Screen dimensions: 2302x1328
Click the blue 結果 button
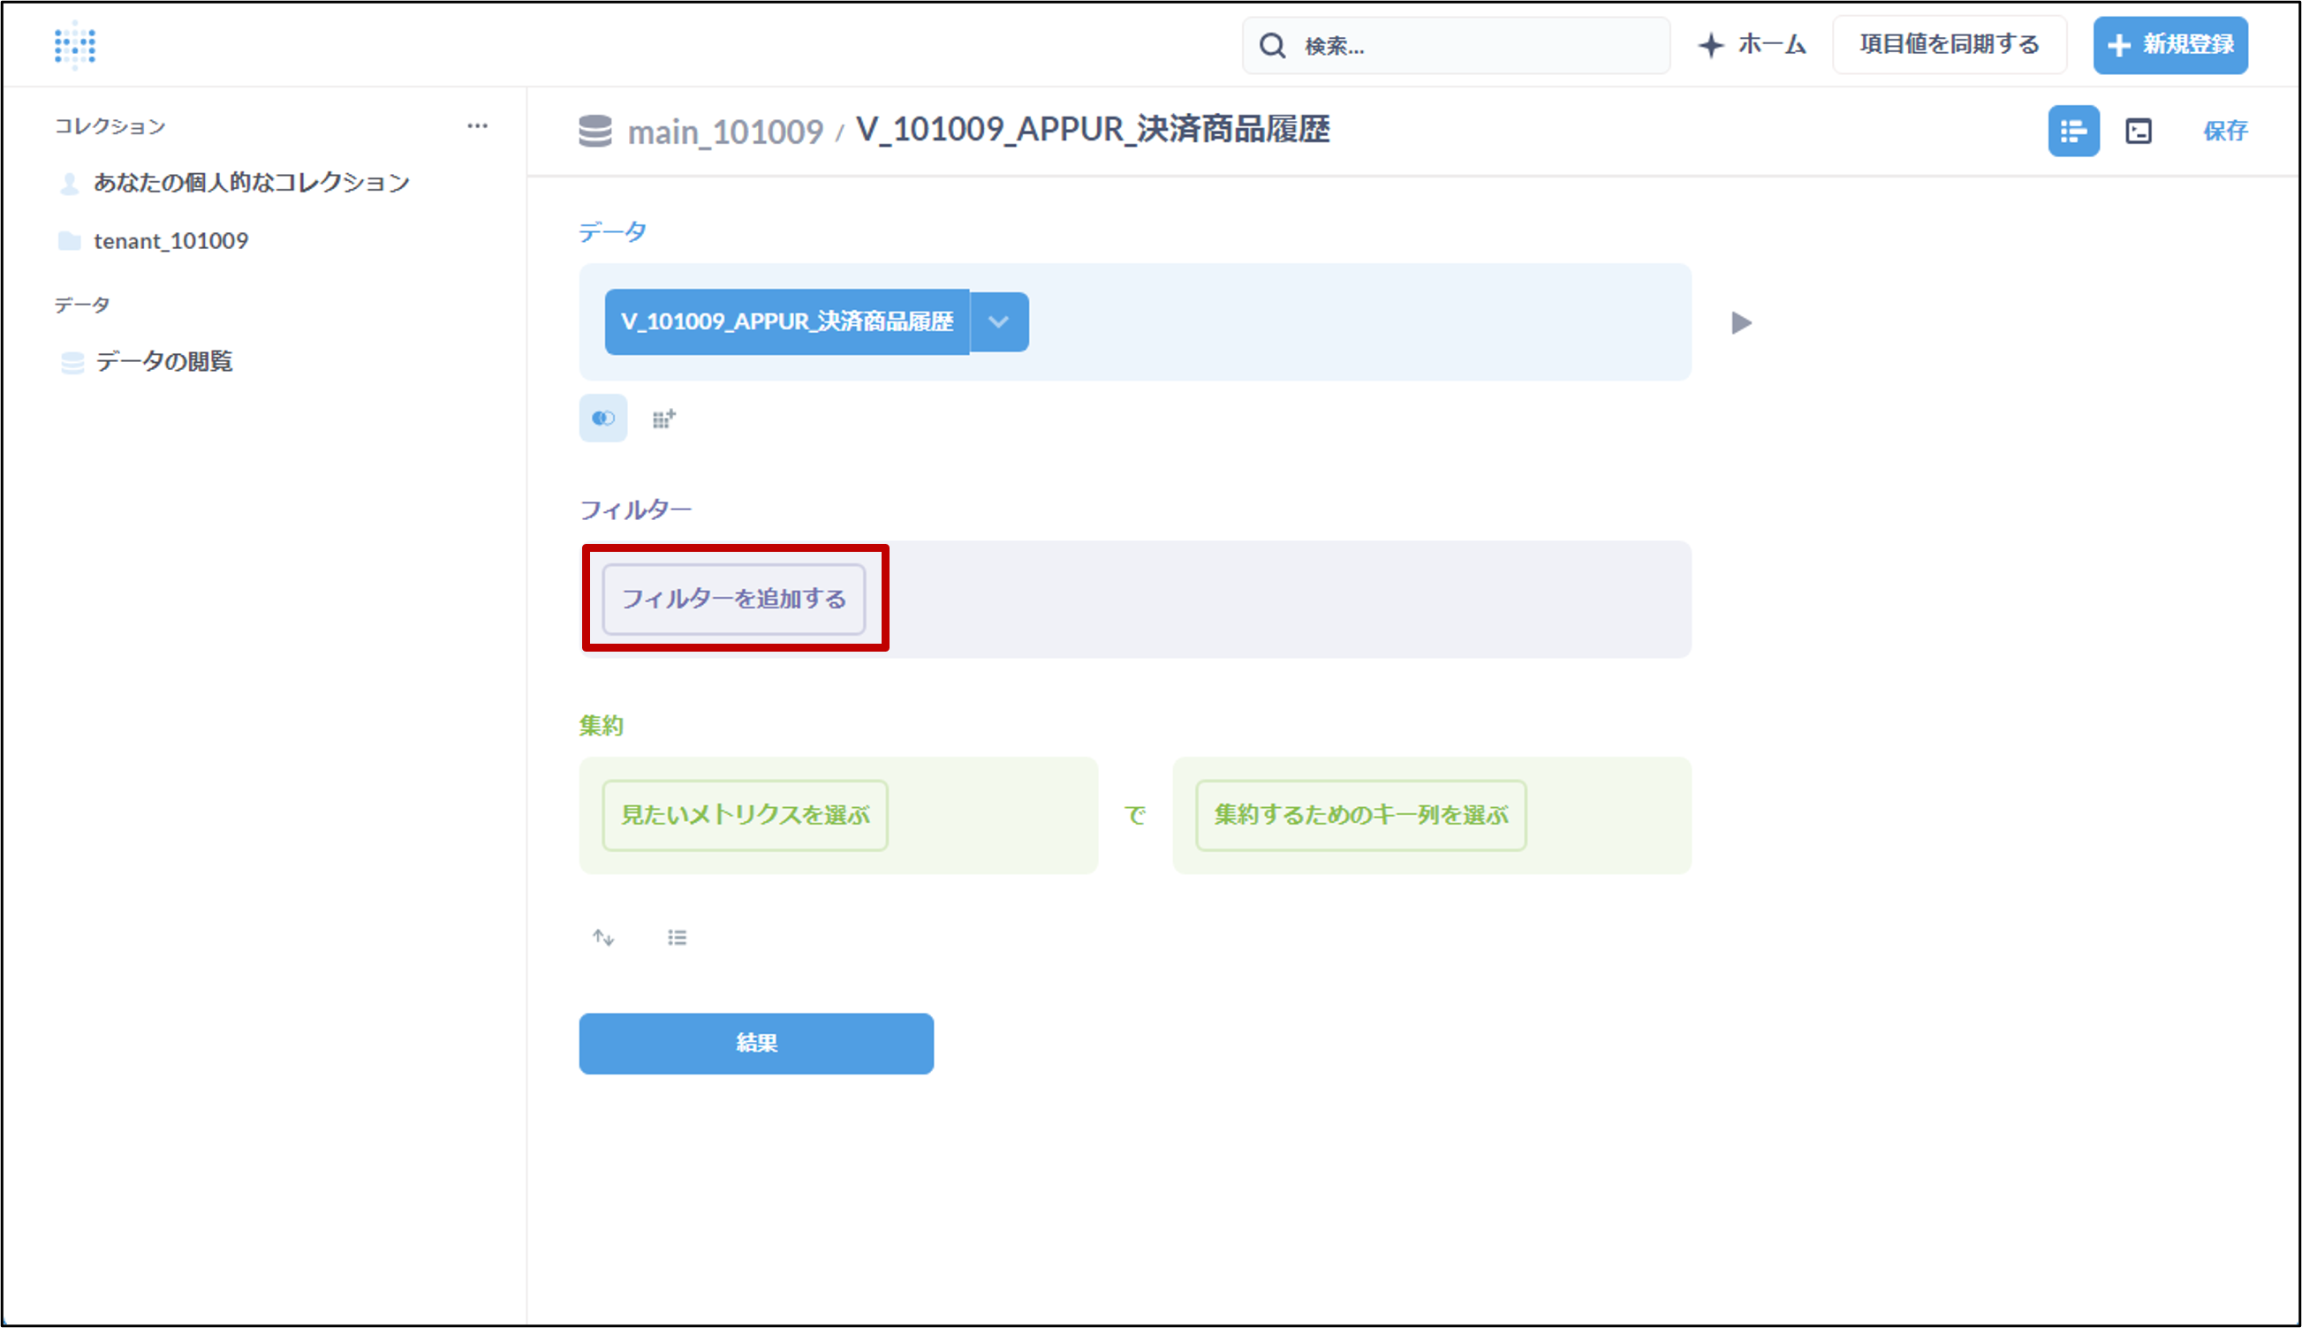pos(755,1044)
